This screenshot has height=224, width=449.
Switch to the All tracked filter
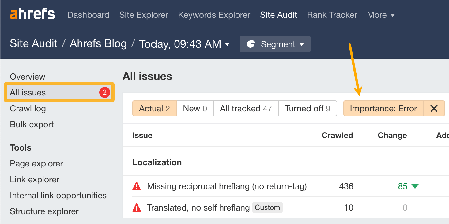(x=245, y=108)
